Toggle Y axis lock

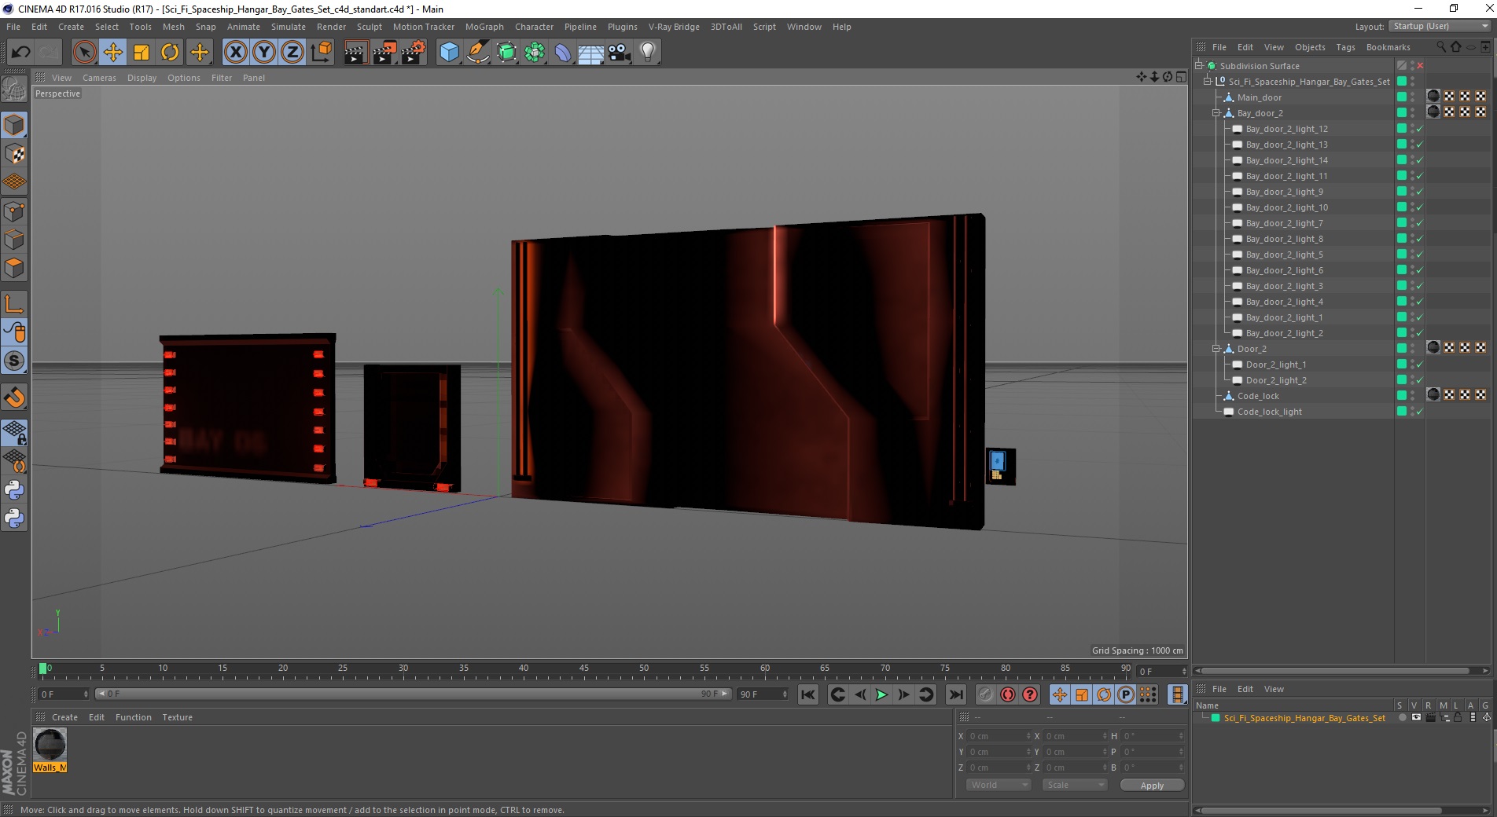pos(264,53)
